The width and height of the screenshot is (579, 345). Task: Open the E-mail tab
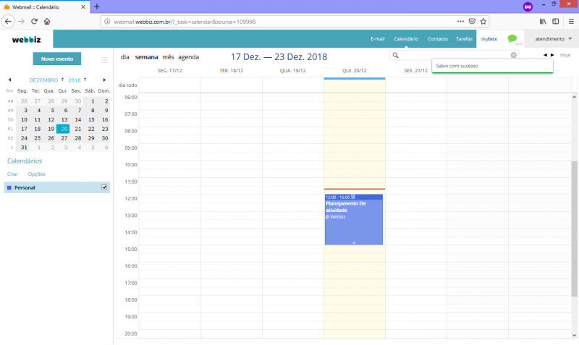point(377,38)
